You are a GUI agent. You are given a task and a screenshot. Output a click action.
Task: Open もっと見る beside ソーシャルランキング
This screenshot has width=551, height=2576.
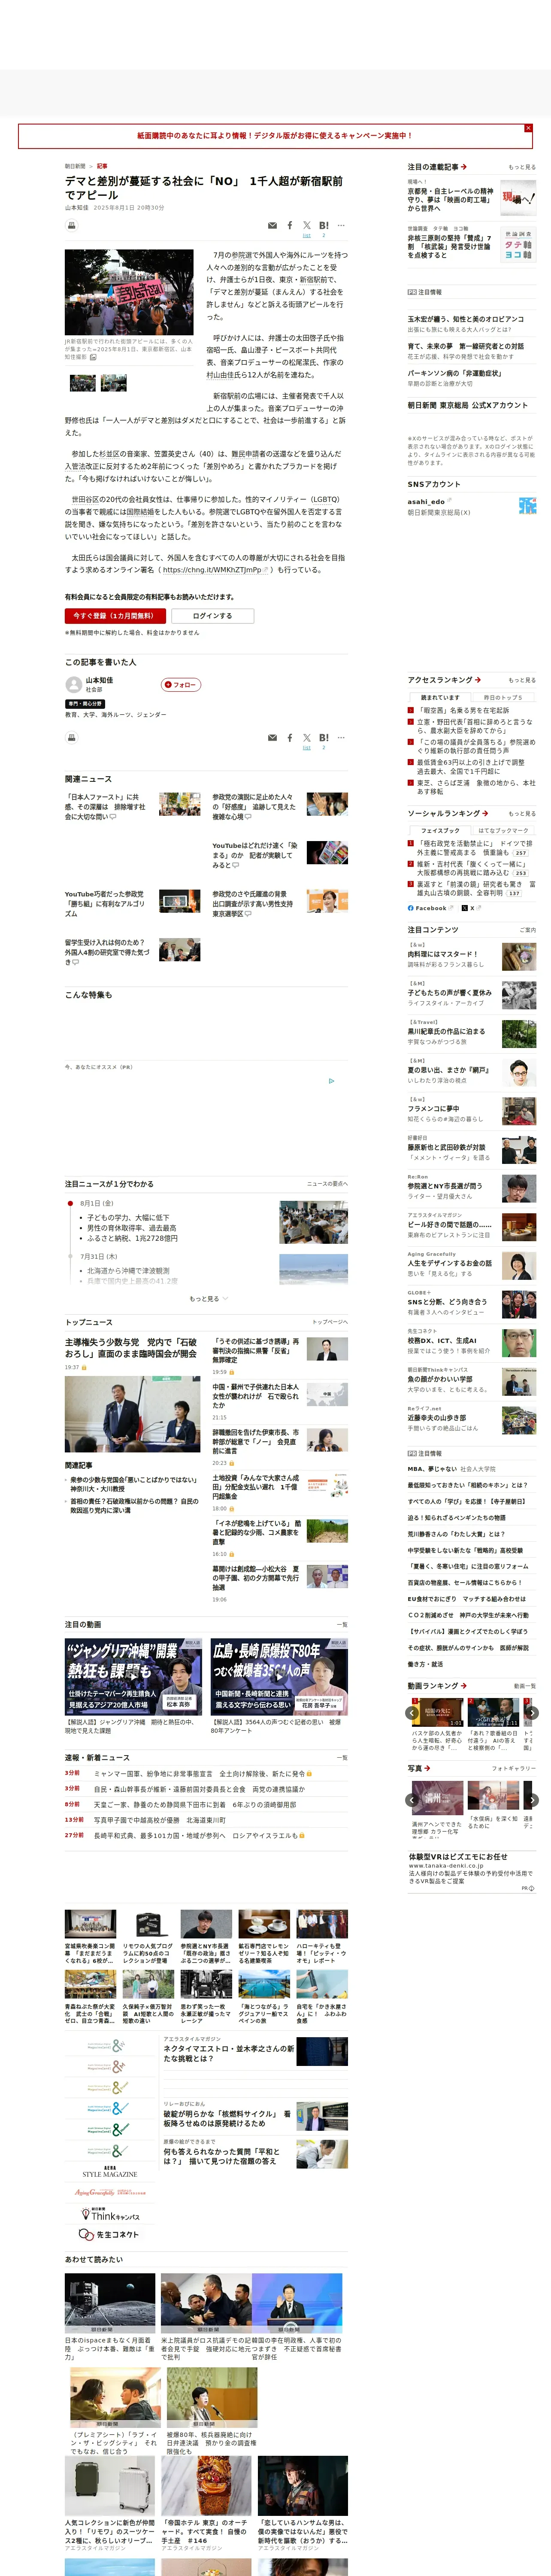click(521, 813)
